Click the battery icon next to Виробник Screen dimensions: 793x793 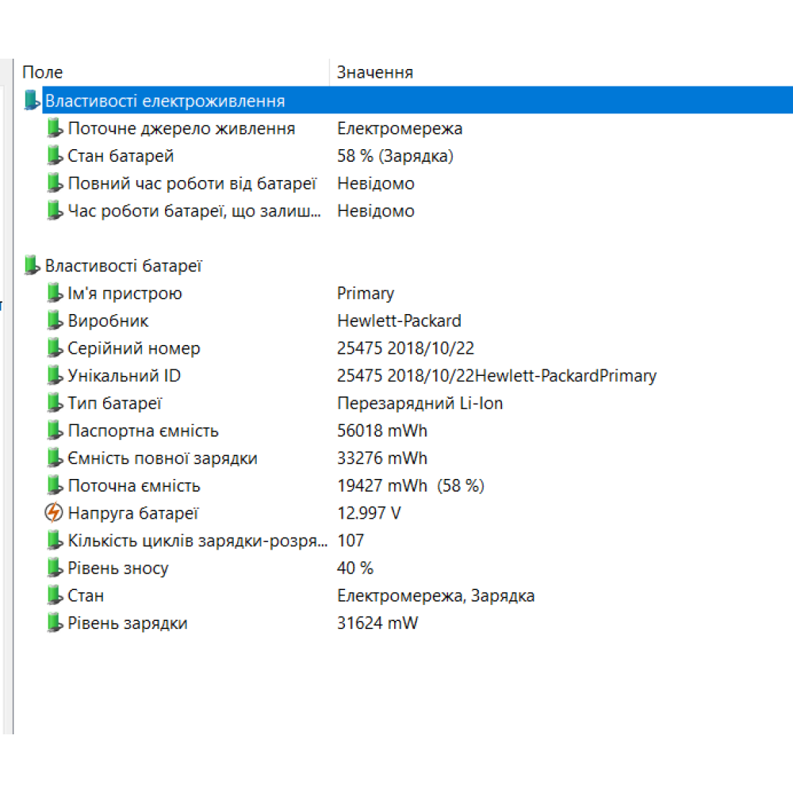[x=54, y=321]
